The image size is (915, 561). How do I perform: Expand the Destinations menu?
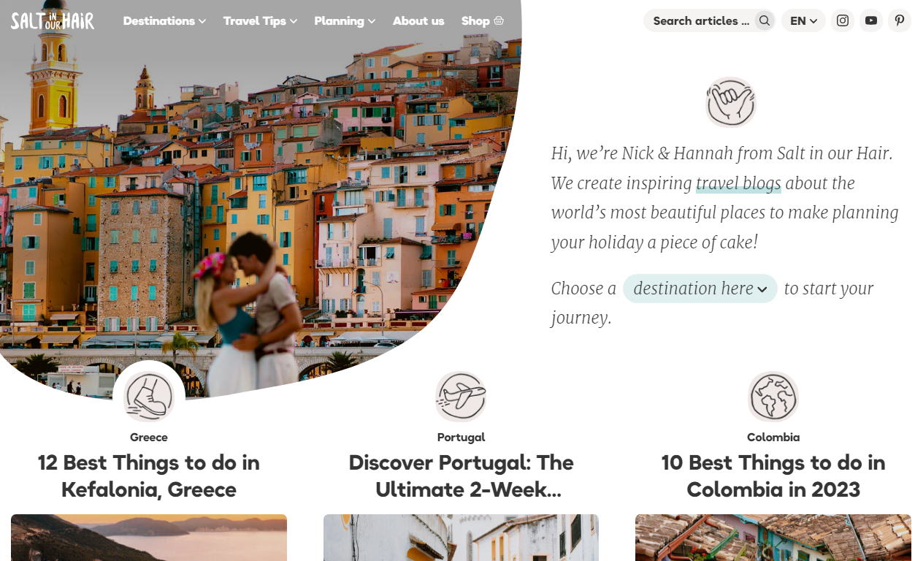click(164, 21)
